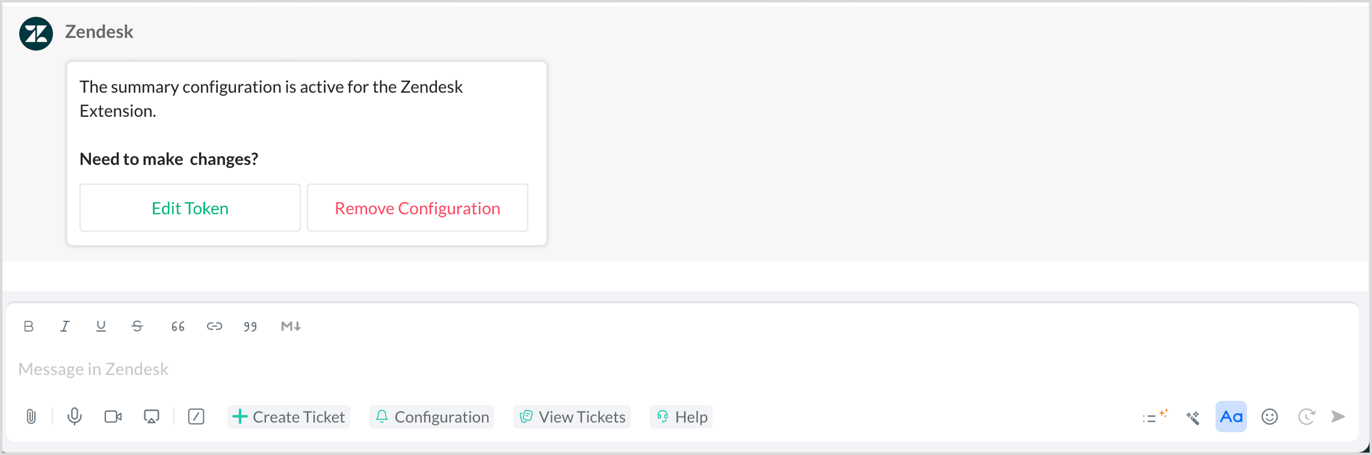Click the screen share icon
The image size is (1372, 455).
pos(152,416)
